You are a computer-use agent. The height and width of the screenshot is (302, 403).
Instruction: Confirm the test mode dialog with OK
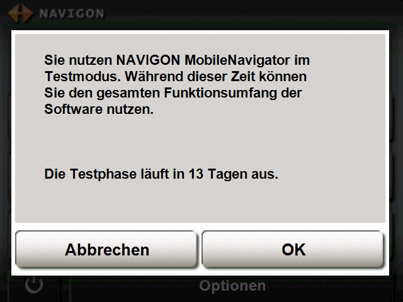click(293, 249)
